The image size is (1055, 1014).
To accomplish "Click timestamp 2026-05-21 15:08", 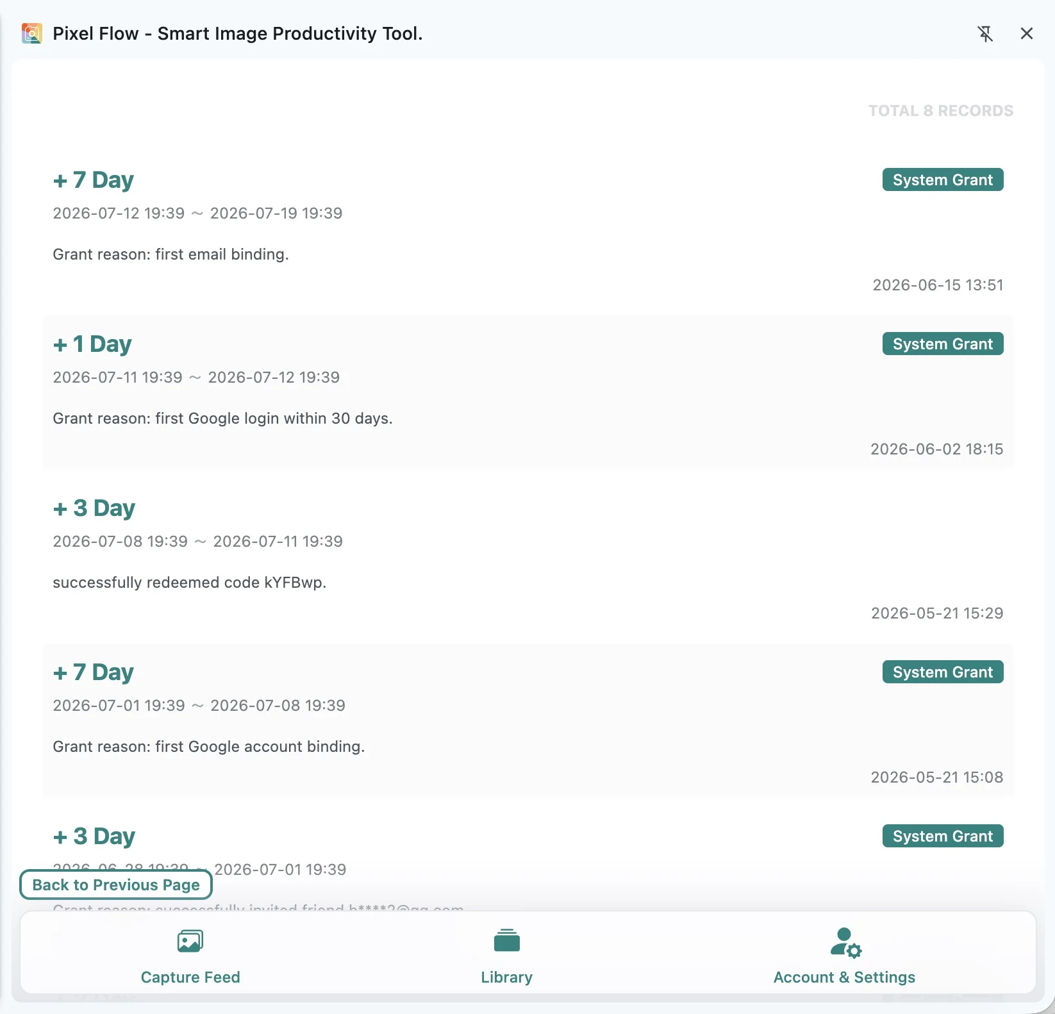I will click(936, 777).
